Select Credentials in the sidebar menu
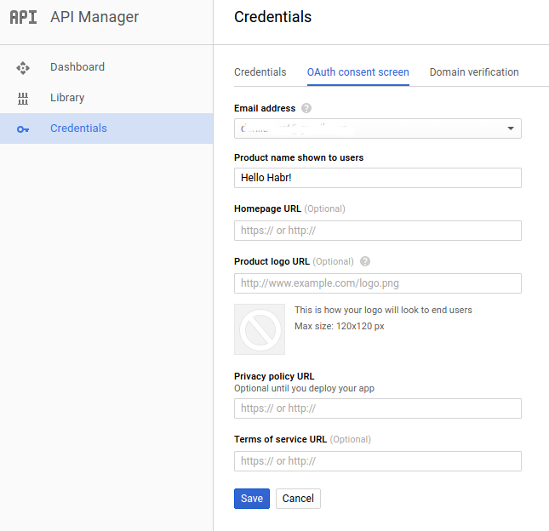This screenshot has width=549, height=531. [78, 128]
